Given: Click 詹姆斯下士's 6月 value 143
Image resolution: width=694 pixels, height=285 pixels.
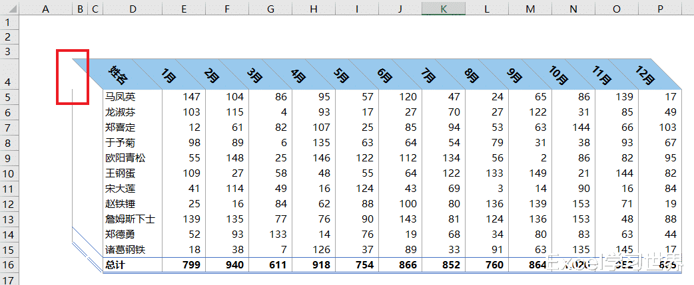Looking at the screenshot, I should click(x=400, y=219).
